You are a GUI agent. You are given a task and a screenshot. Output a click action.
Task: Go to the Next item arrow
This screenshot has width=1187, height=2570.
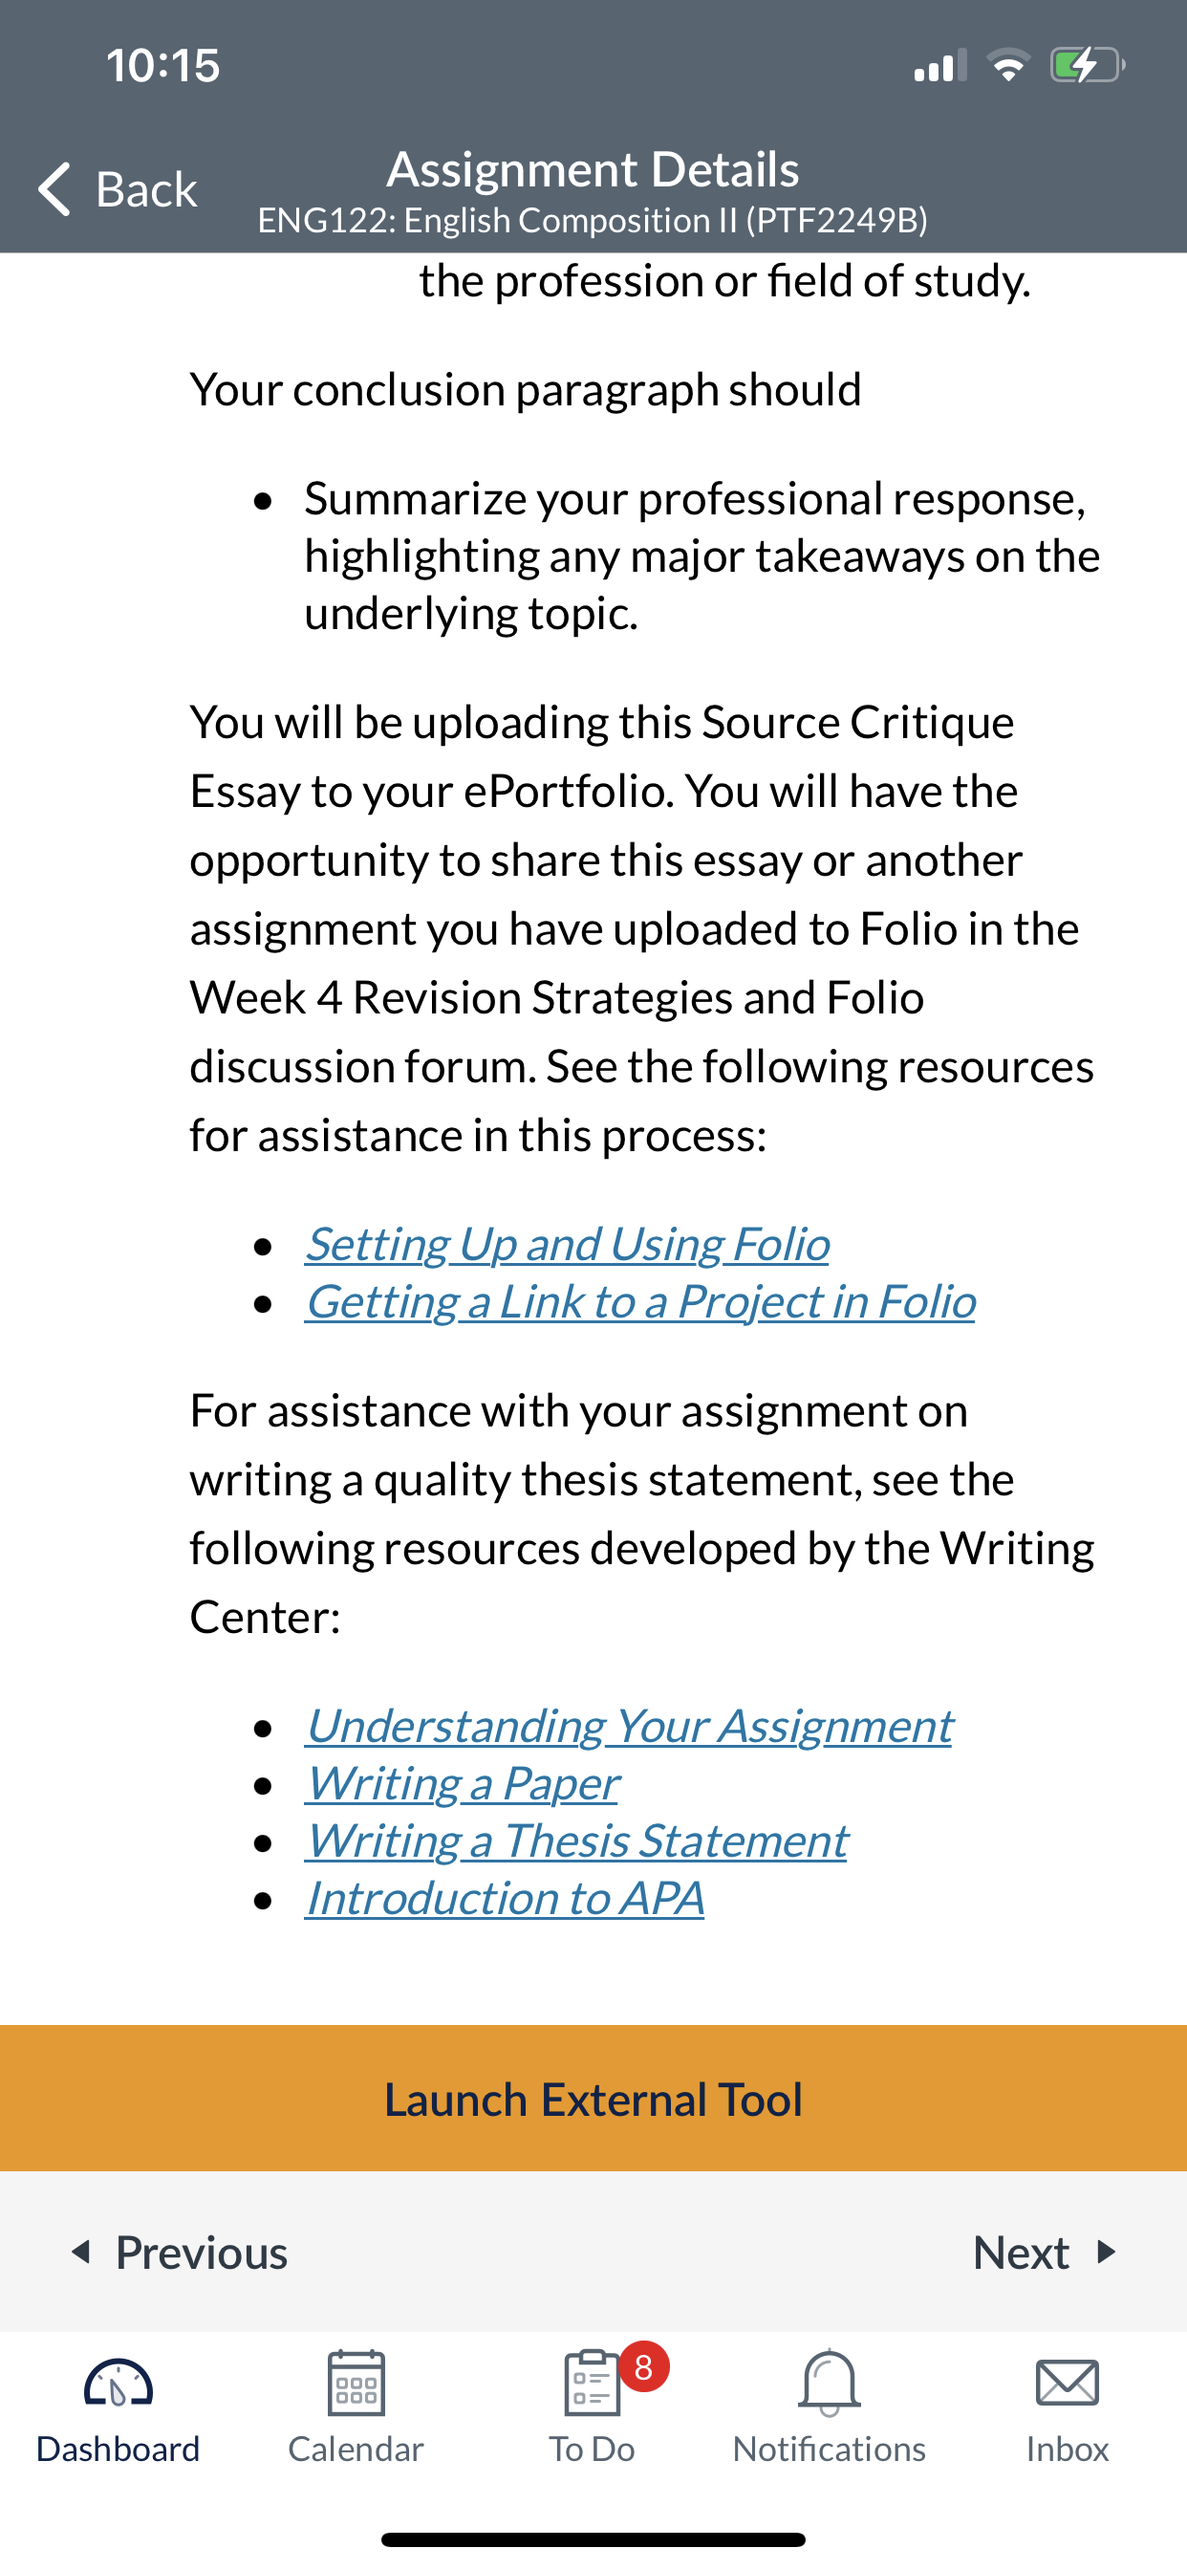pyautogui.click(x=1105, y=2252)
